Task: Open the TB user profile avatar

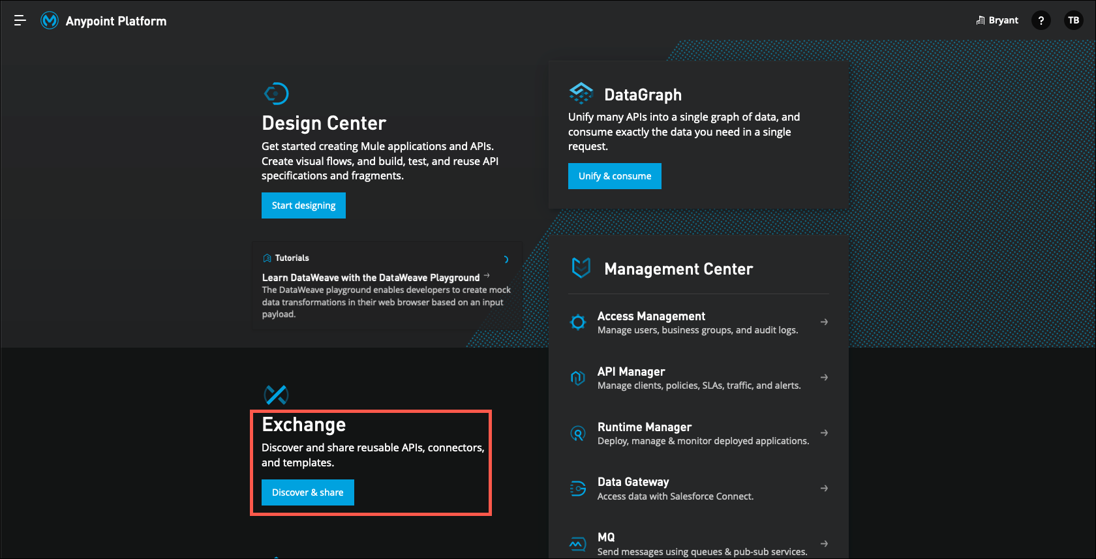Action: [x=1073, y=20]
